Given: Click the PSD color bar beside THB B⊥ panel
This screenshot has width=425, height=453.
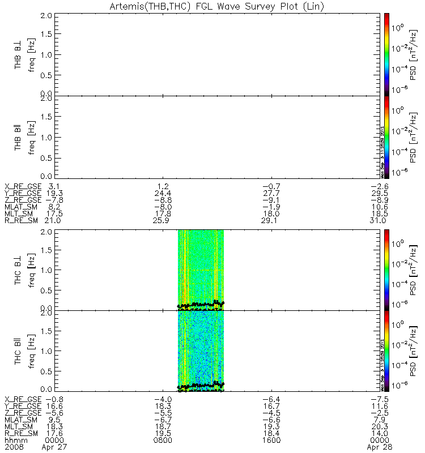Looking at the screenshot, I should tap(386, 54).
